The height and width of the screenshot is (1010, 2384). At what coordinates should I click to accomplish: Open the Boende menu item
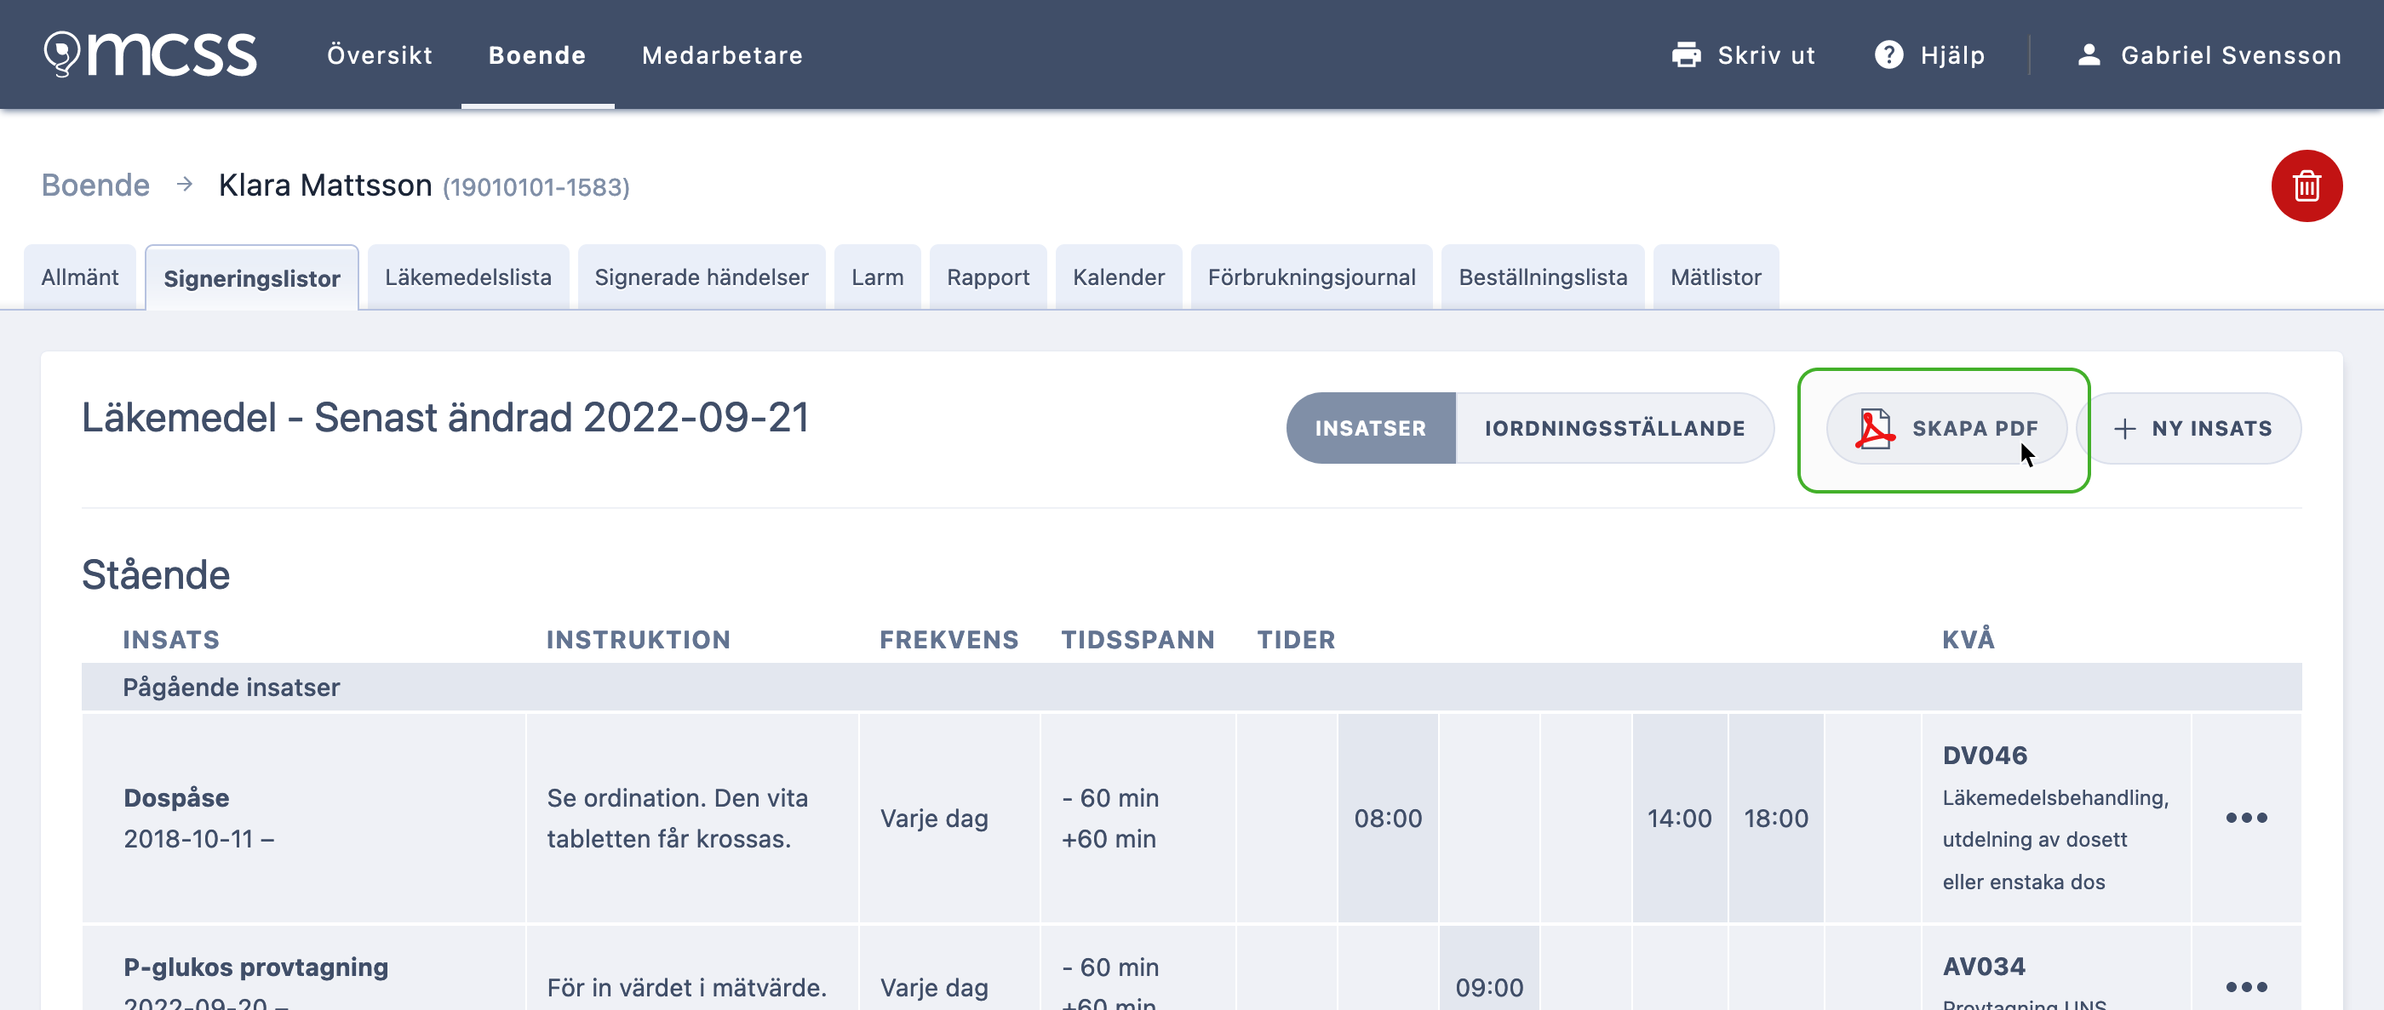pyautogui.click(x=536, y=55)
